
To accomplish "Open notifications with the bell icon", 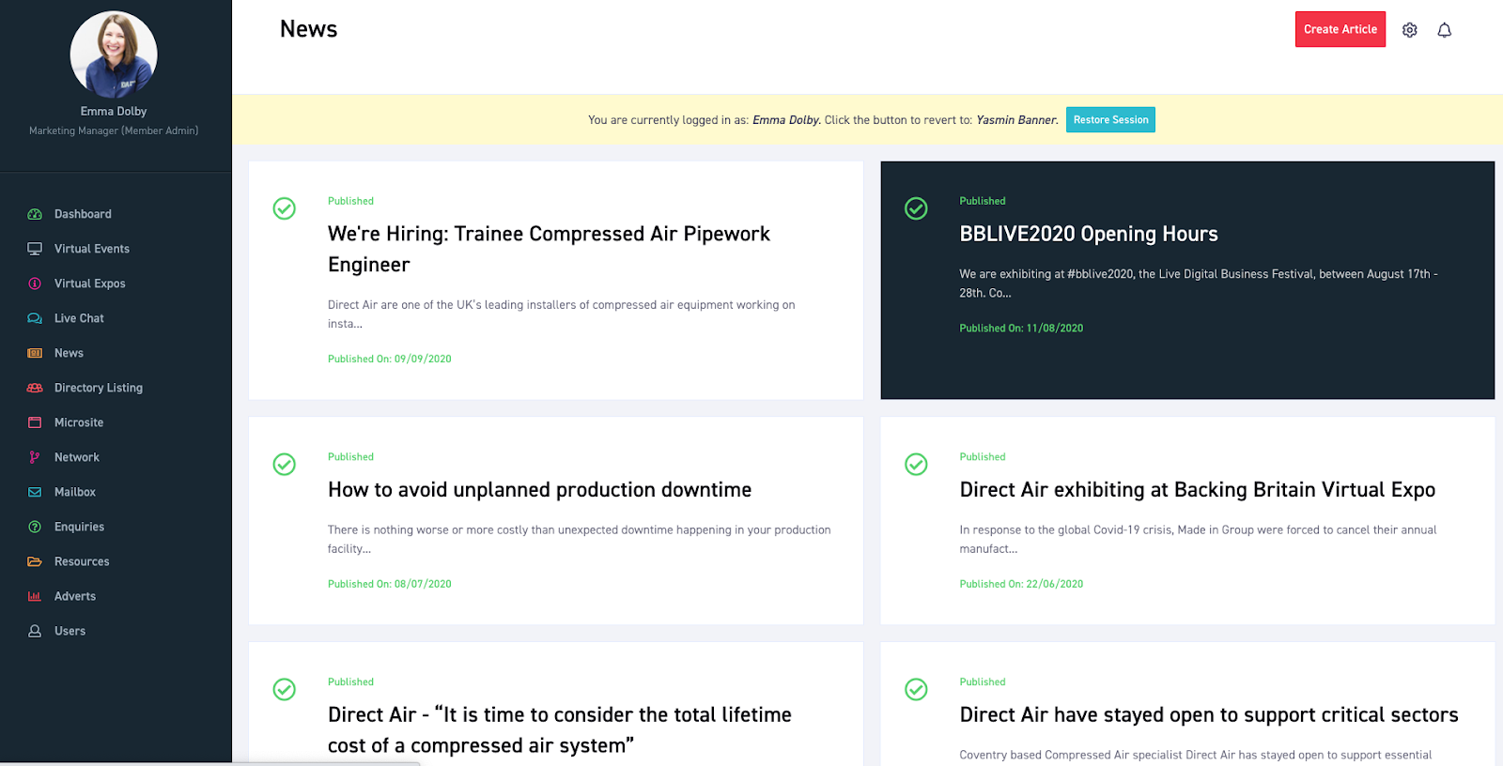I will [1445, 30].
